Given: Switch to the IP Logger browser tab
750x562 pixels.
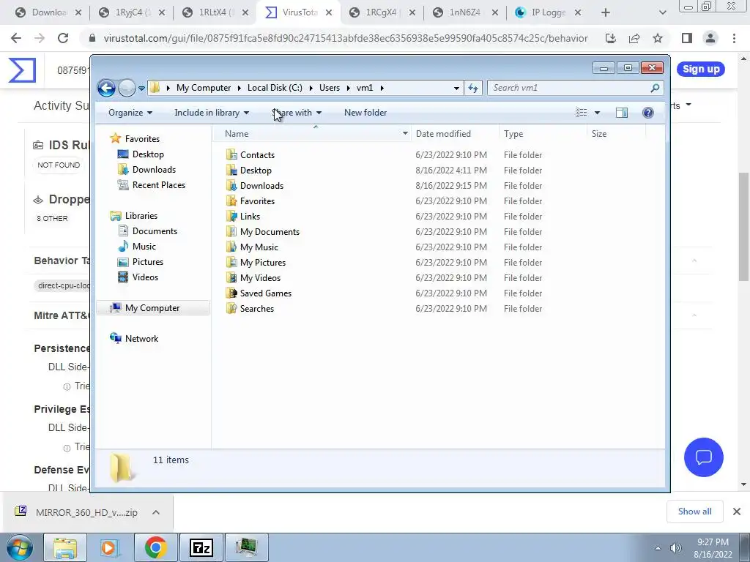Looking at the screenshot, I should click(x=548, y=13).
